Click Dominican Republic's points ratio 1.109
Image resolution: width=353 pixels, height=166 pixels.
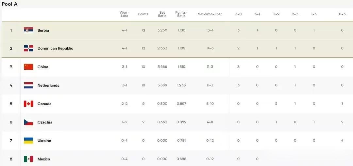coord(181,48)
